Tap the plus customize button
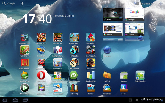Viewport: 165px width, 103px height. pyautogui.click(x=161, y=4)
